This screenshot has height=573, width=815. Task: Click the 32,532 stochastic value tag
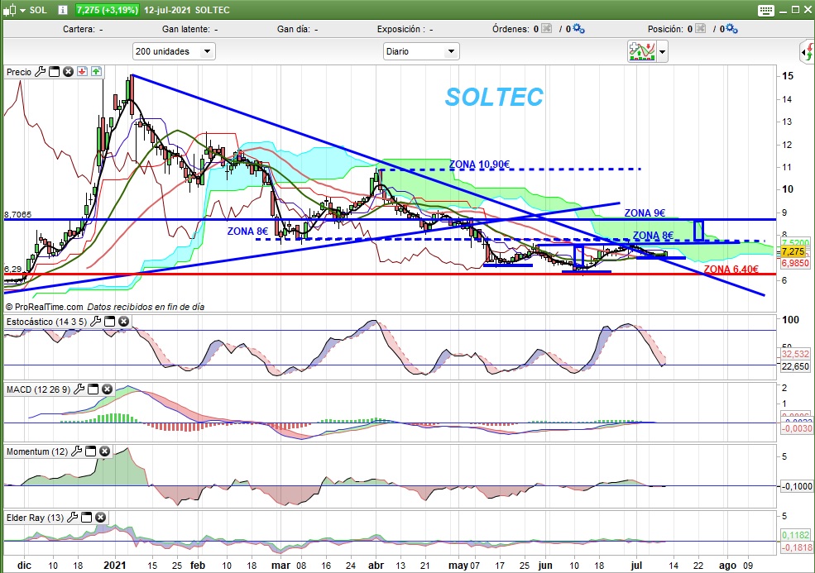tap(795, 354)
